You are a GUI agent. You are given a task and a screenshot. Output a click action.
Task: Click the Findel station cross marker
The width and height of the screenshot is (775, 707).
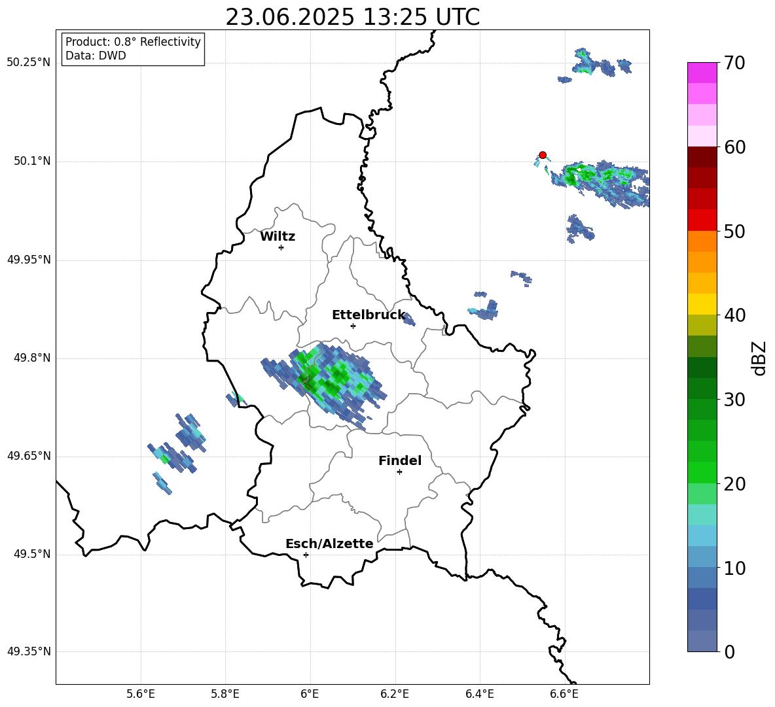point(399,472)
